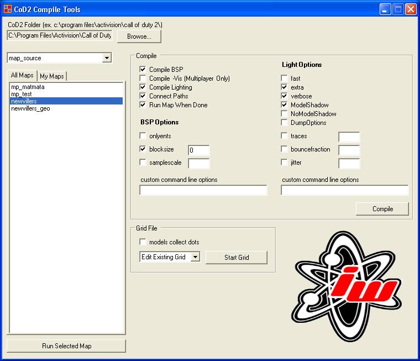
Task: Switch to the All Maps tab
Action: [x=22, y=75]
